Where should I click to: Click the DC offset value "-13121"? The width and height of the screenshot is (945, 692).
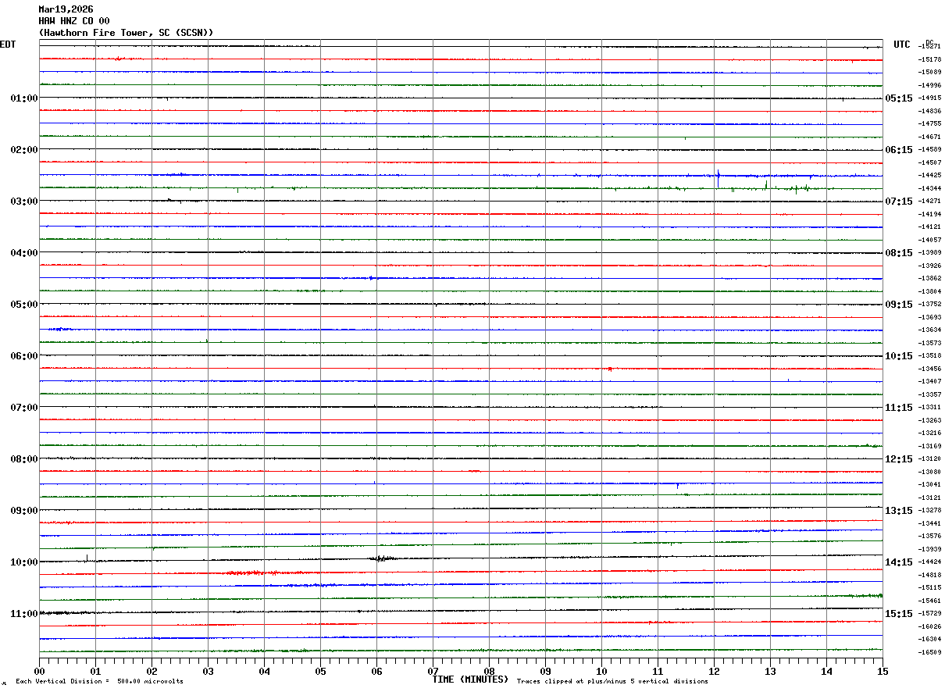pos(929,498)
